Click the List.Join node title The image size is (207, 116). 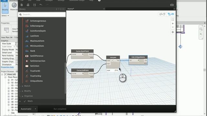[113, 57]
